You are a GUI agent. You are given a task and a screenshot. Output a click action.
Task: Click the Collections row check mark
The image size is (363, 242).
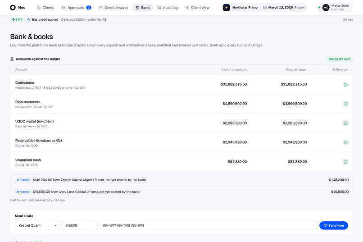(x=345, y=85)
